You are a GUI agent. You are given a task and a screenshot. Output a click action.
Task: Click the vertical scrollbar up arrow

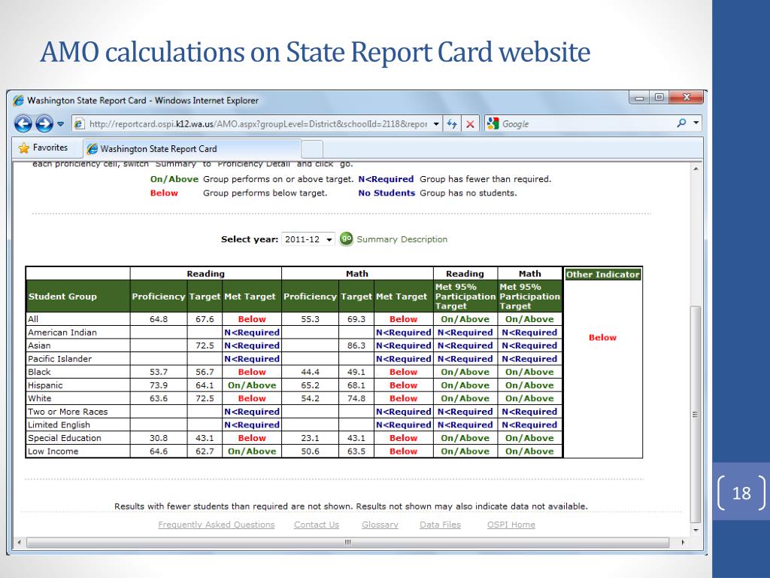[696, 169]
